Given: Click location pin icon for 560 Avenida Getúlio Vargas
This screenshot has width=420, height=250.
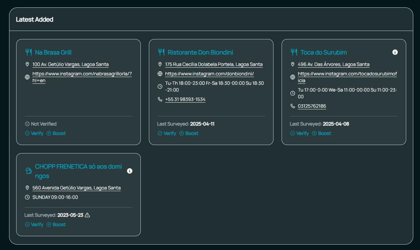Looking at the screenshot, I should [x=27, y=188].
